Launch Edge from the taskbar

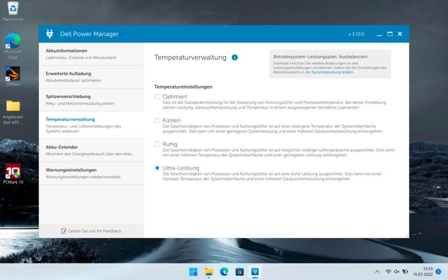pos(224,272)
